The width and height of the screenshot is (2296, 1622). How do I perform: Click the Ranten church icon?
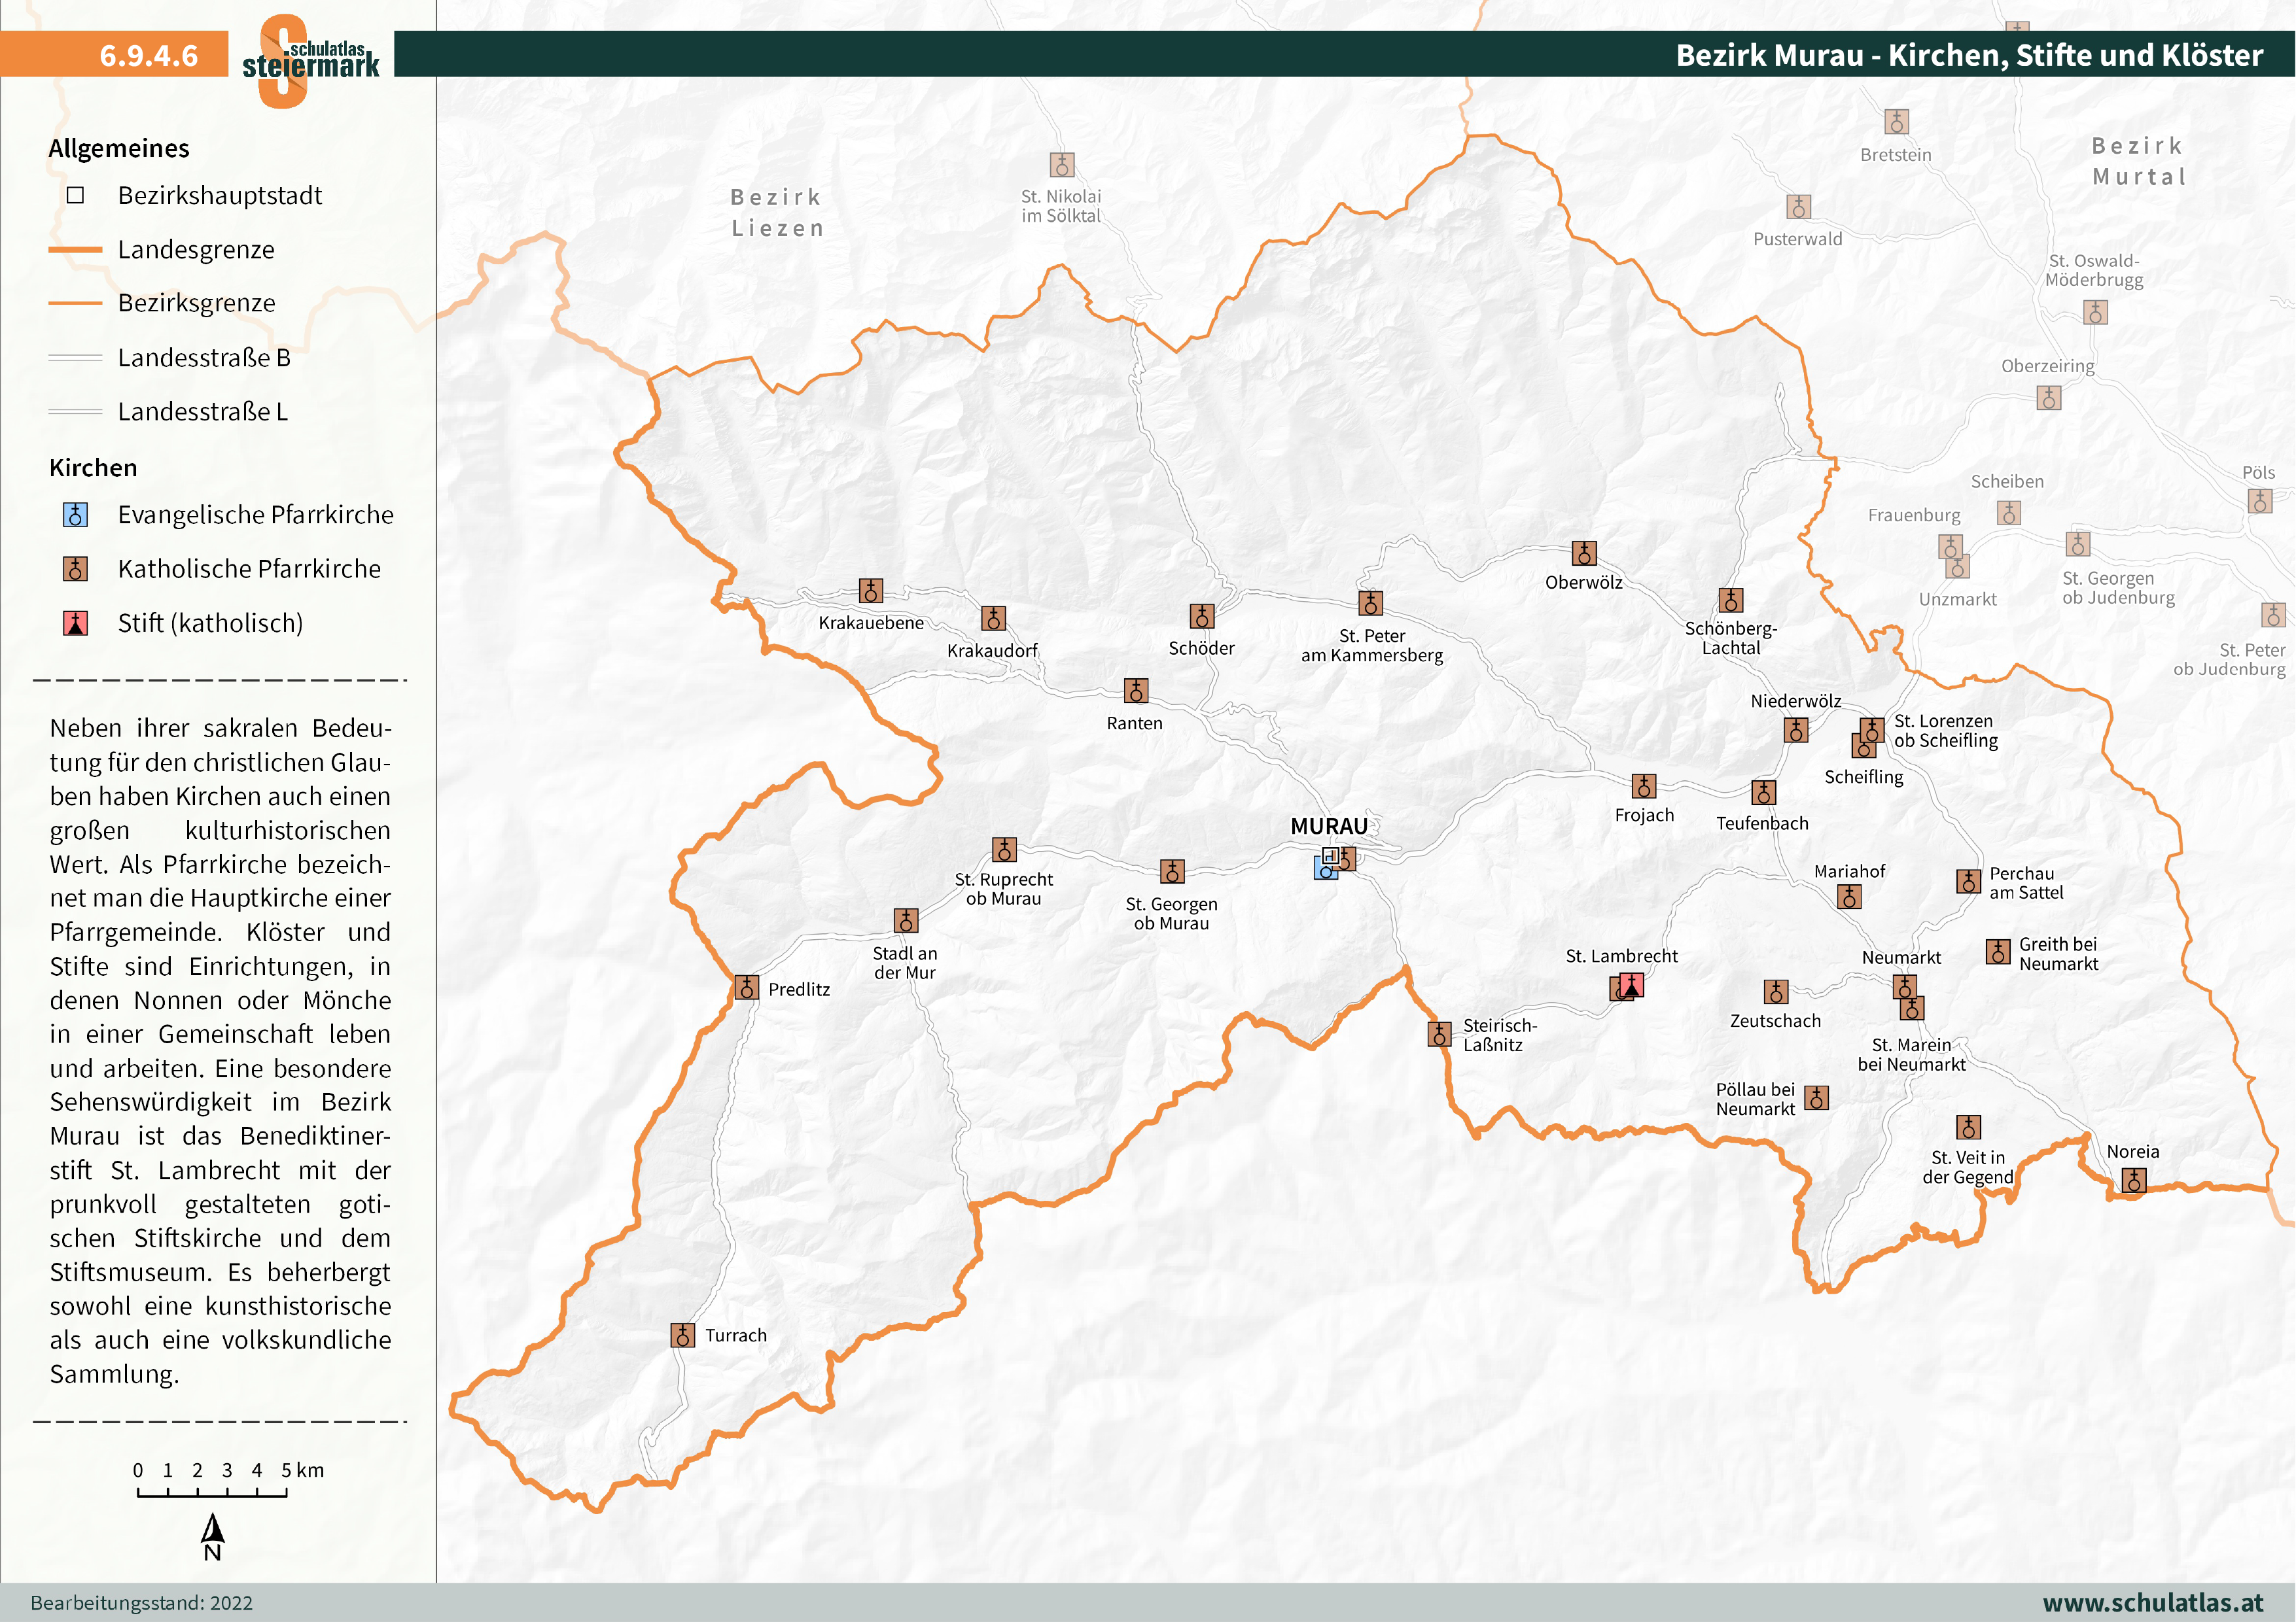tap(1135, 691)
